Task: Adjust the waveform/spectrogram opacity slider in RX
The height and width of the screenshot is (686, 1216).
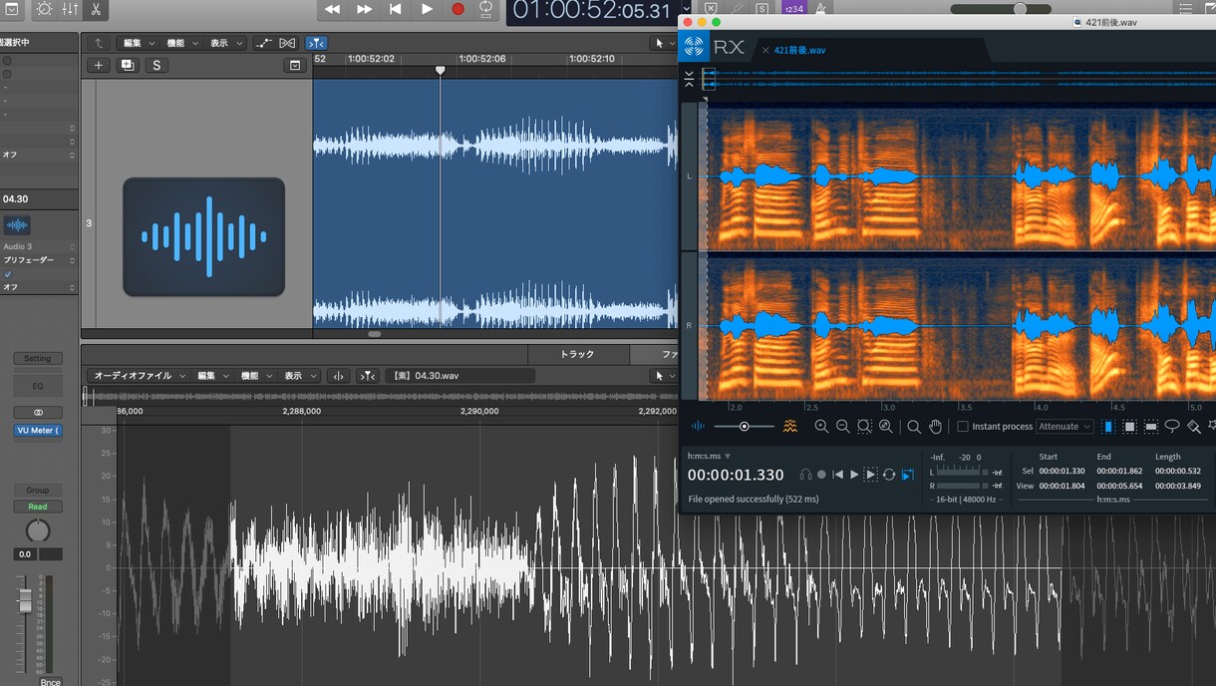Action: pyautogui.click(x=744, y=427)
